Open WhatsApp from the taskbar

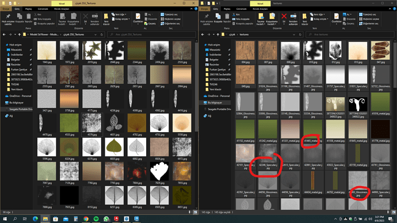click(x=106, y=219)
